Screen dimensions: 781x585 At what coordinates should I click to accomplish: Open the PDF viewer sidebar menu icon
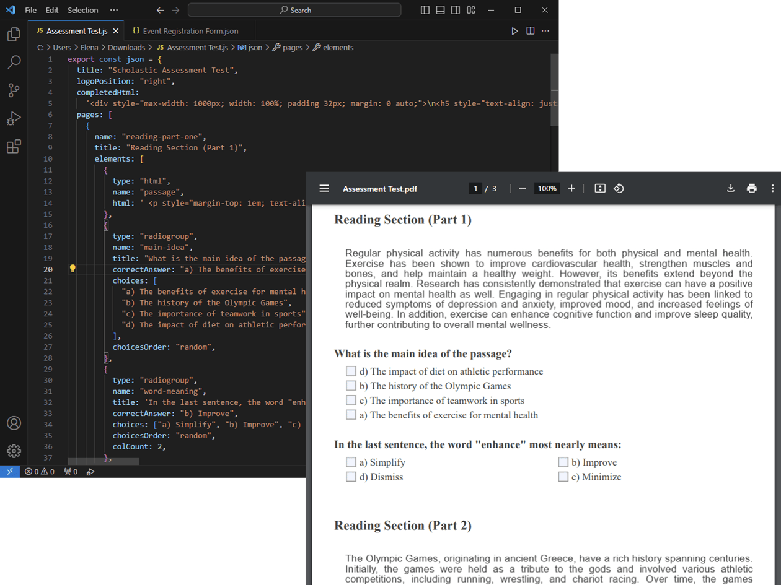tap(324, 188)
